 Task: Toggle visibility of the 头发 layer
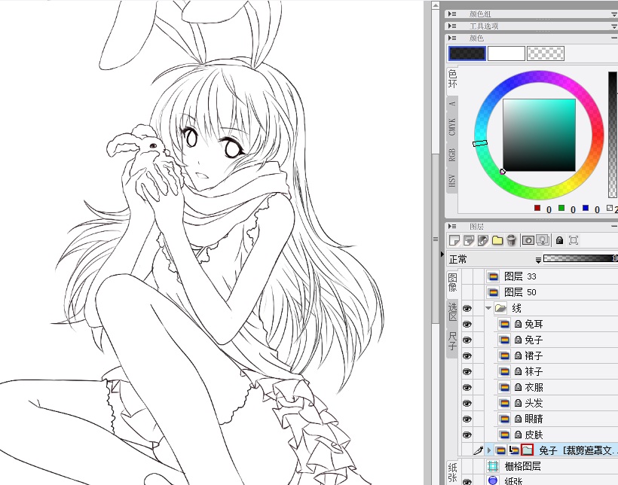(467, 403)
